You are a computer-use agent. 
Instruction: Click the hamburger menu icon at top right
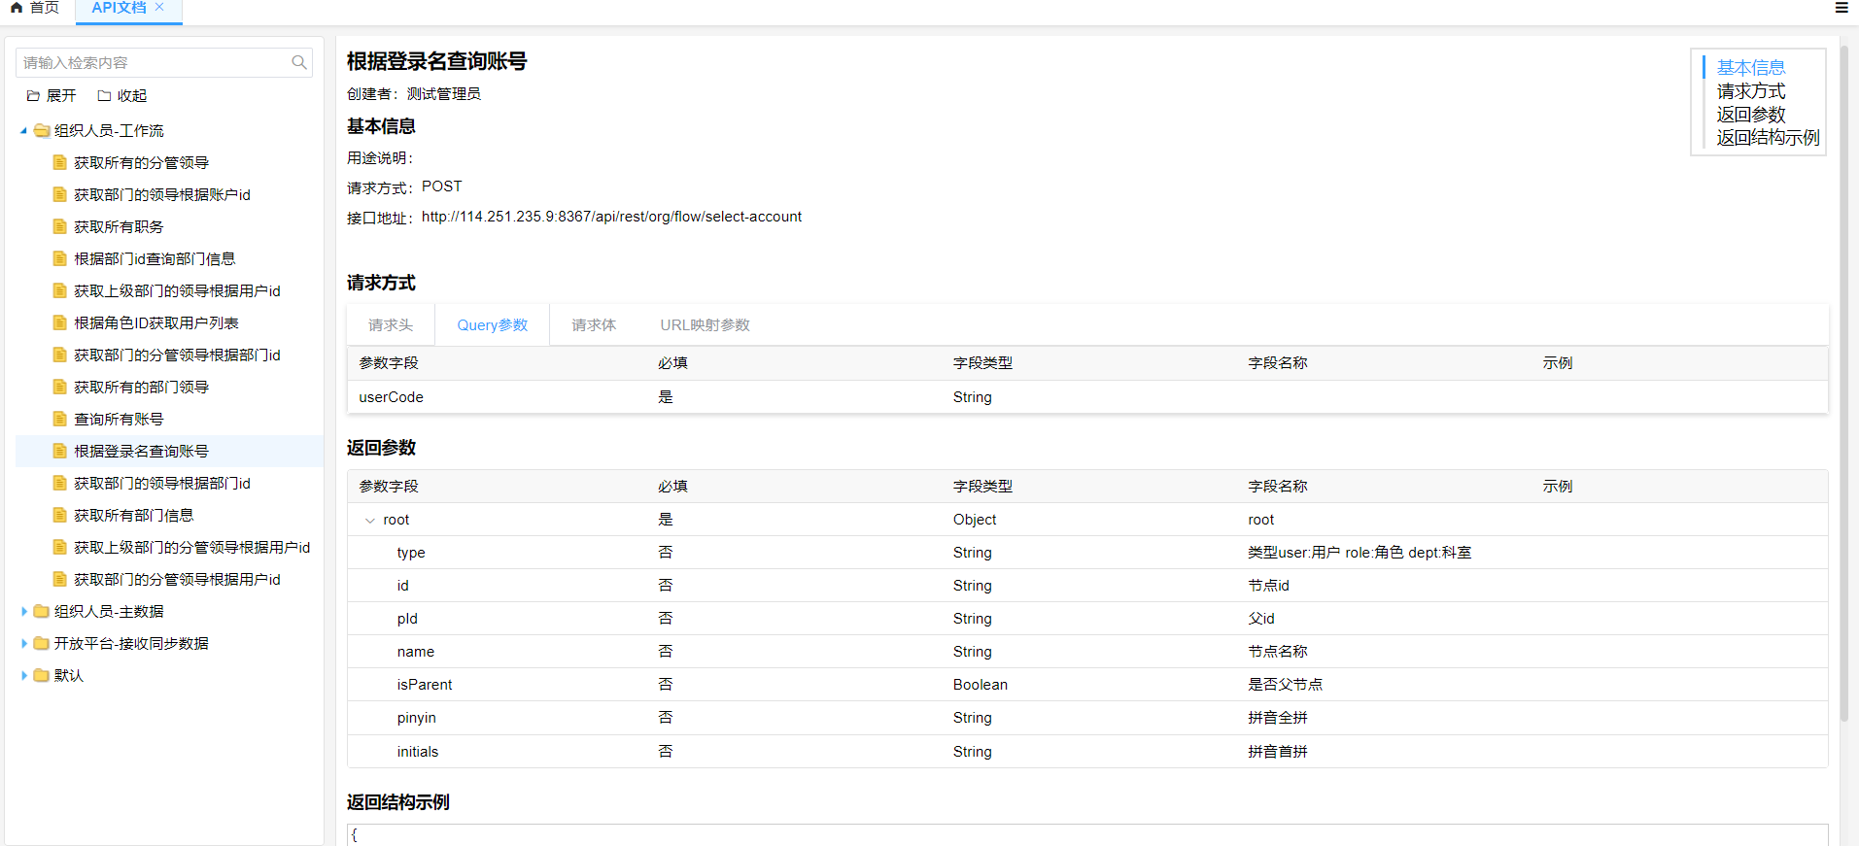[x=1841, y=8]
